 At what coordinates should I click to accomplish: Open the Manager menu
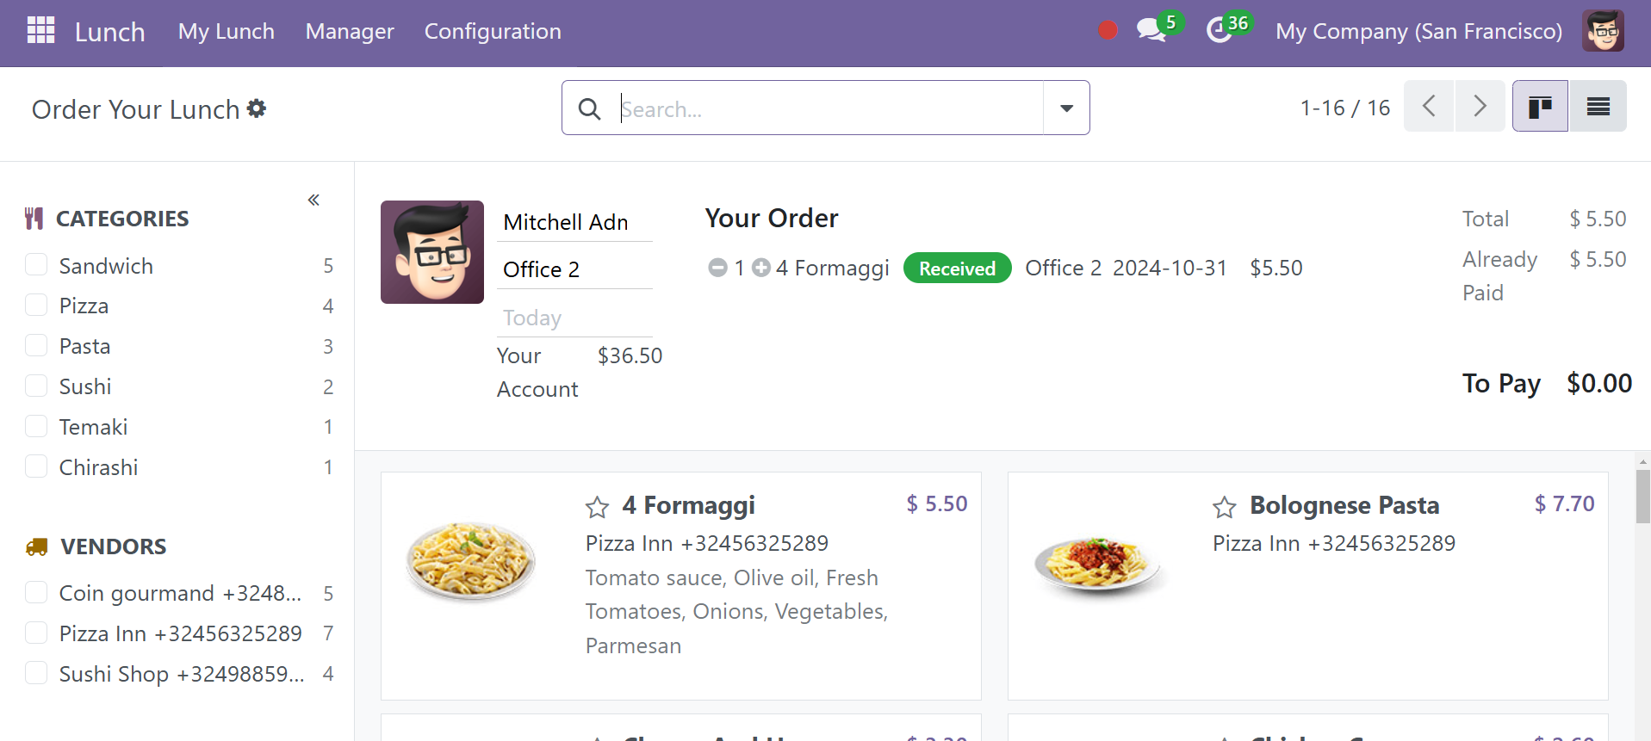350,32
